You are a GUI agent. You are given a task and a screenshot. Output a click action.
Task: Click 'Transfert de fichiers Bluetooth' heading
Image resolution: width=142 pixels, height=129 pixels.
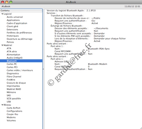[x=67, y=16]
